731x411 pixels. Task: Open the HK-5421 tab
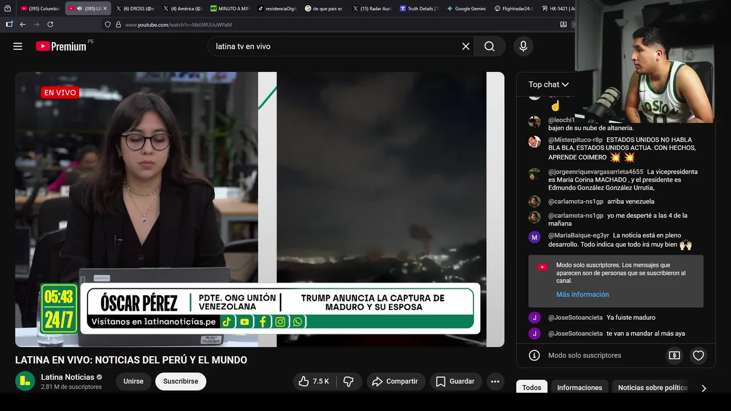point(558,9)
